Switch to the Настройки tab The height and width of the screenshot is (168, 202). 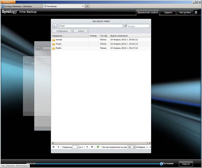pos(185,12)
